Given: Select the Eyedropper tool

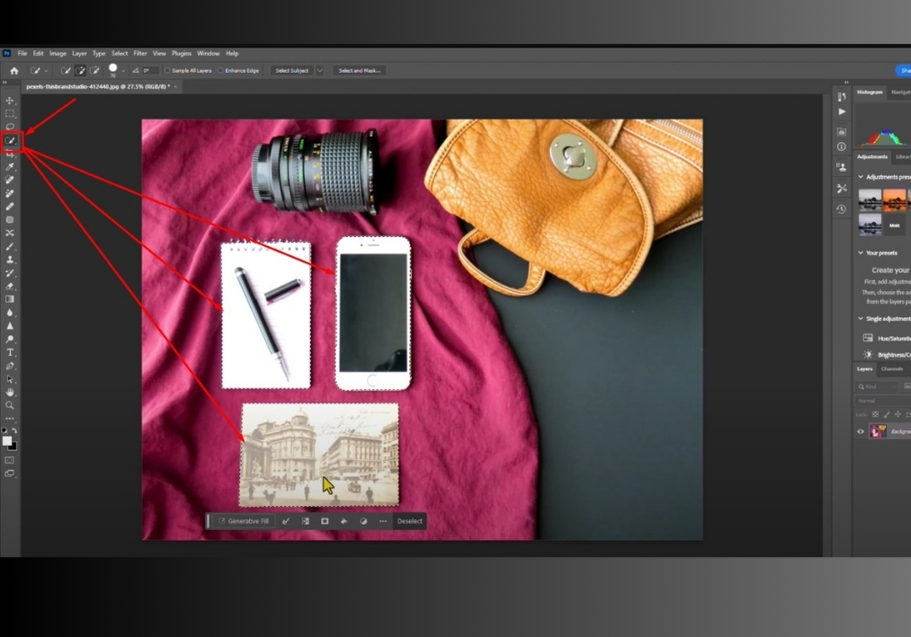Looking at the screenshot, I should click(10, 167).
